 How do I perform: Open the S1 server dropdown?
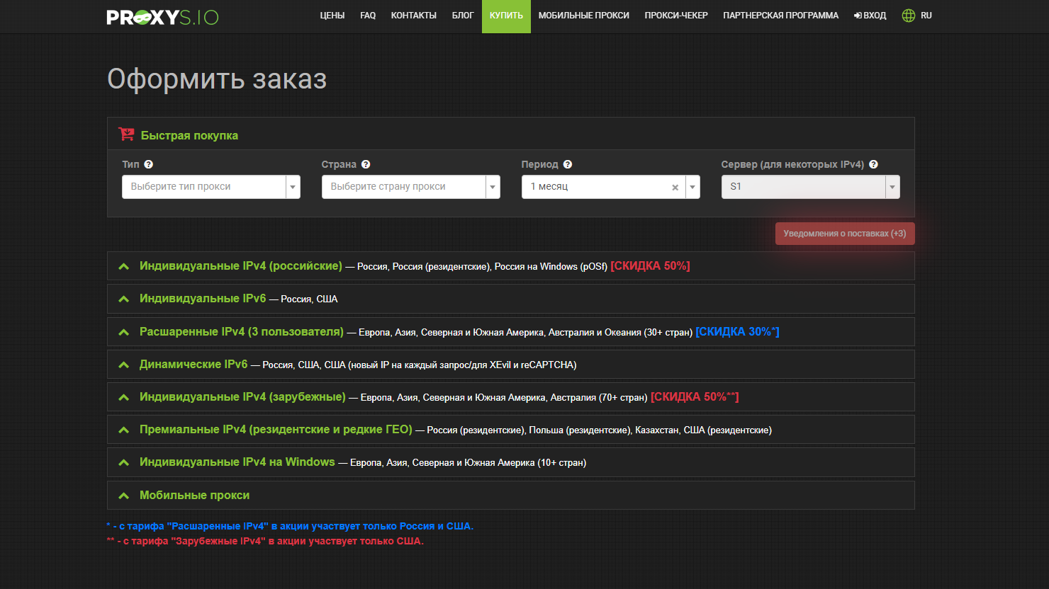tap(811, 187)
